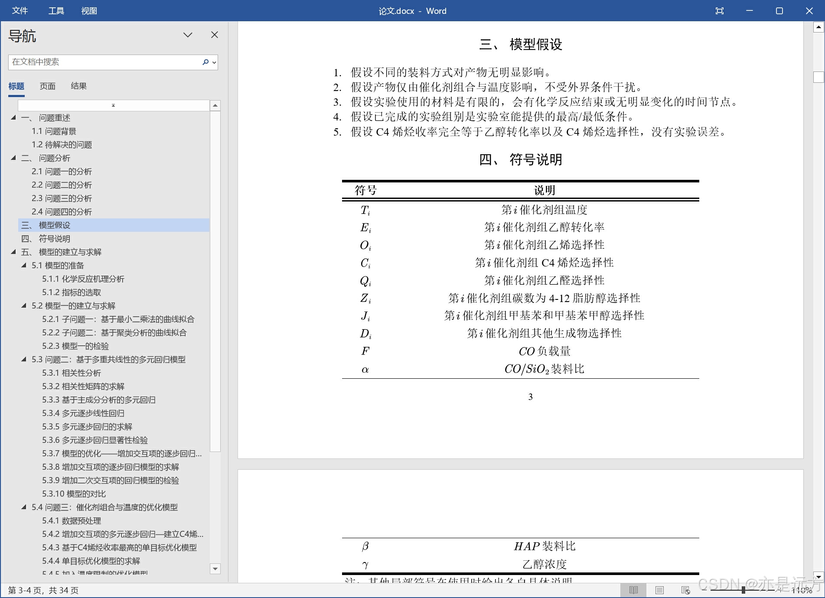Collapse the 五、模型的建立与求解 heading
Image resolution: width=825 pixels, height=598 pixels.
tap(13, 252)
